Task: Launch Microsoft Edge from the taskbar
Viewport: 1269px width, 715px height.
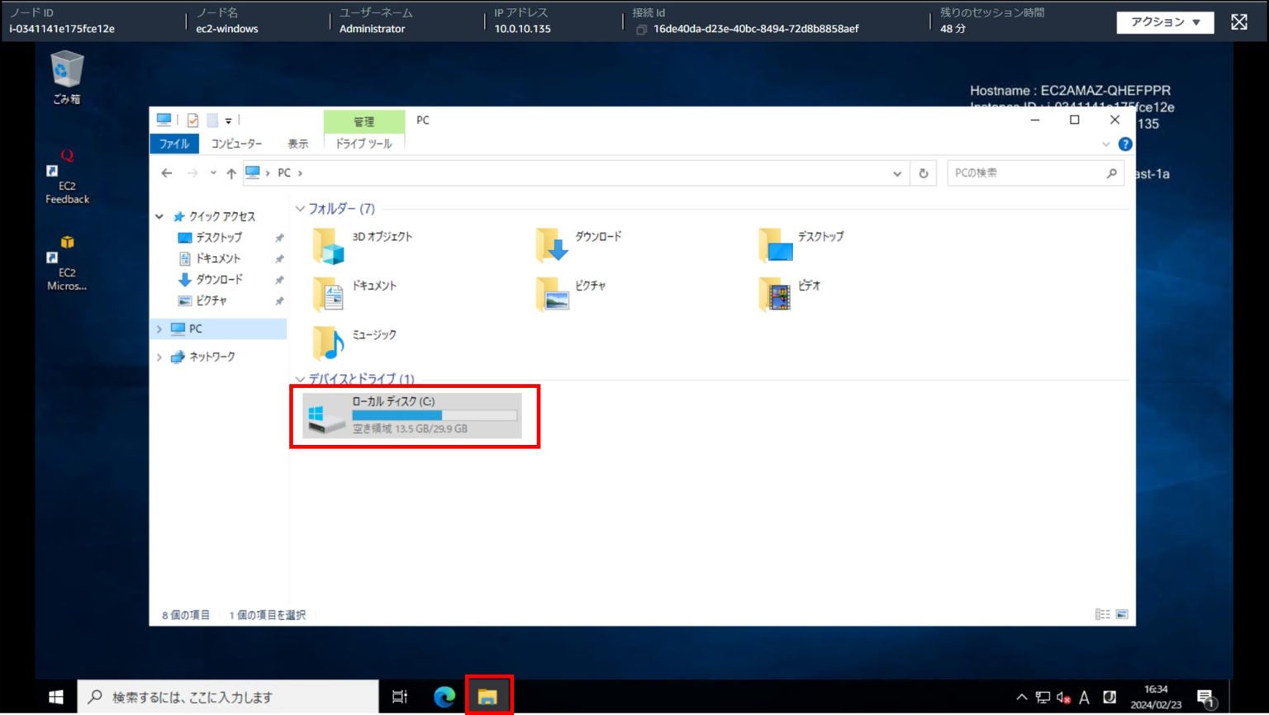Action: pyautogui.click(x=444, y=696)
